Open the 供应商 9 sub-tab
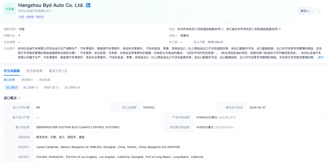This screenshot has width=326, height=168. coord(27,80)
